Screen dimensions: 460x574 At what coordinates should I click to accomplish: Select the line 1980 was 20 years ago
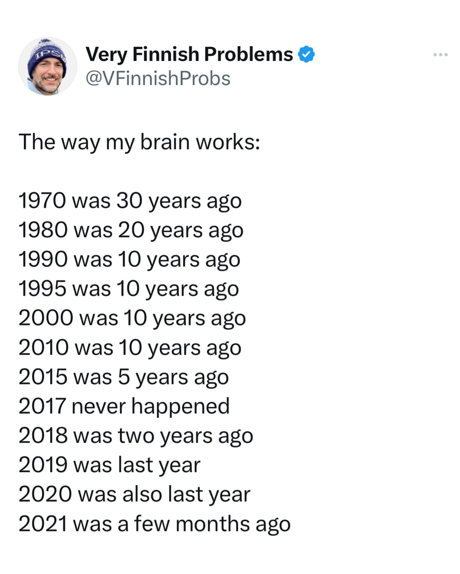pyautogui.click(x=131, y=231)
